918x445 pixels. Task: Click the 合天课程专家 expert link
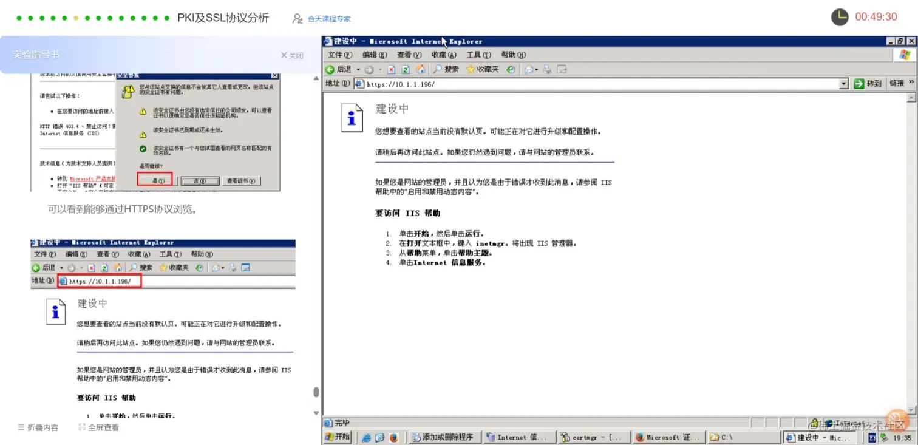click(329, 19)
